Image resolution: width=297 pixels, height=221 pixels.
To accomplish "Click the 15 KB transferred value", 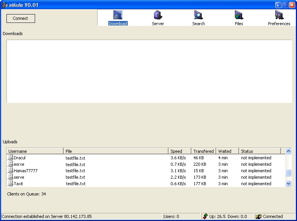I will tap(199, 171).
